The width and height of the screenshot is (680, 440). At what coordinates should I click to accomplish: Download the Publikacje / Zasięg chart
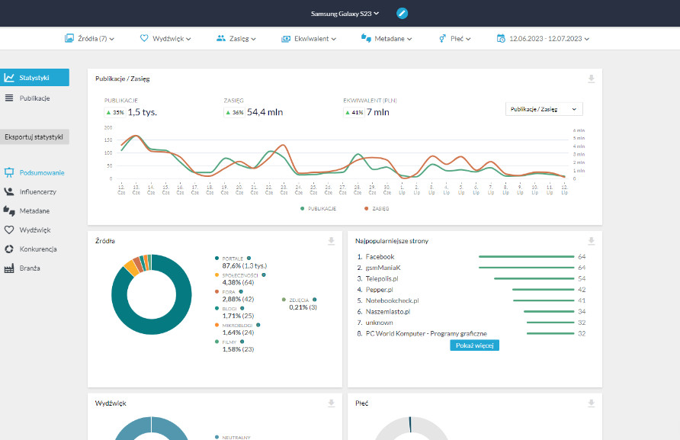591,79
